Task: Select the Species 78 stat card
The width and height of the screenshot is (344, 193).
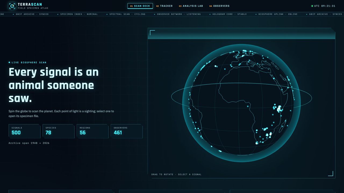Action: point(59,131)
